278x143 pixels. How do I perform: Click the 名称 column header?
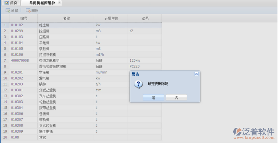tap(66, 18)
